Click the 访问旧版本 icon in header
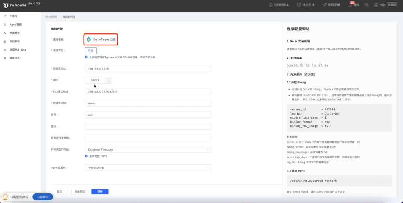This screenshot has width=403, height=203. click(271, 5)
